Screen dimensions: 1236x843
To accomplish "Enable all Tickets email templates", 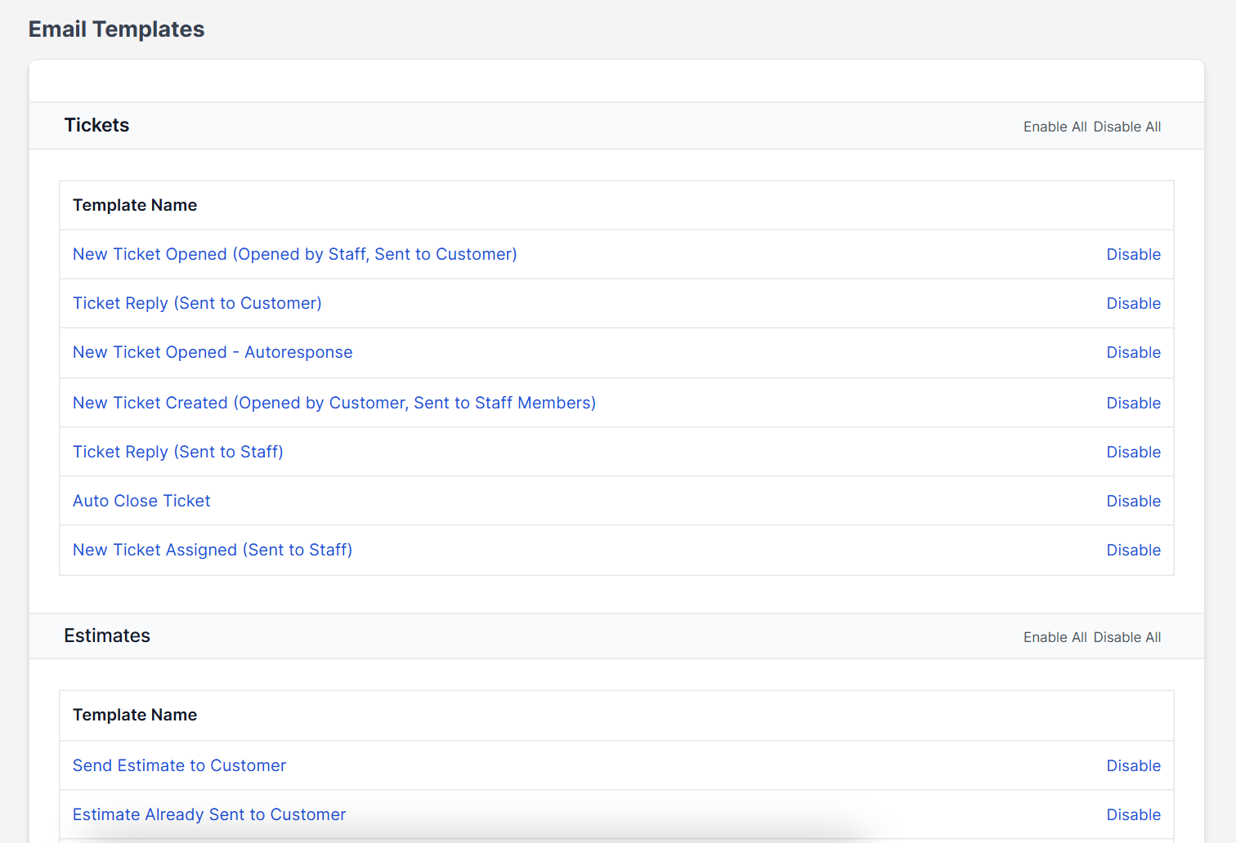I will pos(1055,127).
